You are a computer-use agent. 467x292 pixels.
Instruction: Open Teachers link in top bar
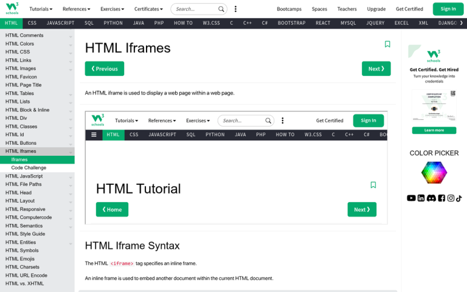(x=347, y=9)
